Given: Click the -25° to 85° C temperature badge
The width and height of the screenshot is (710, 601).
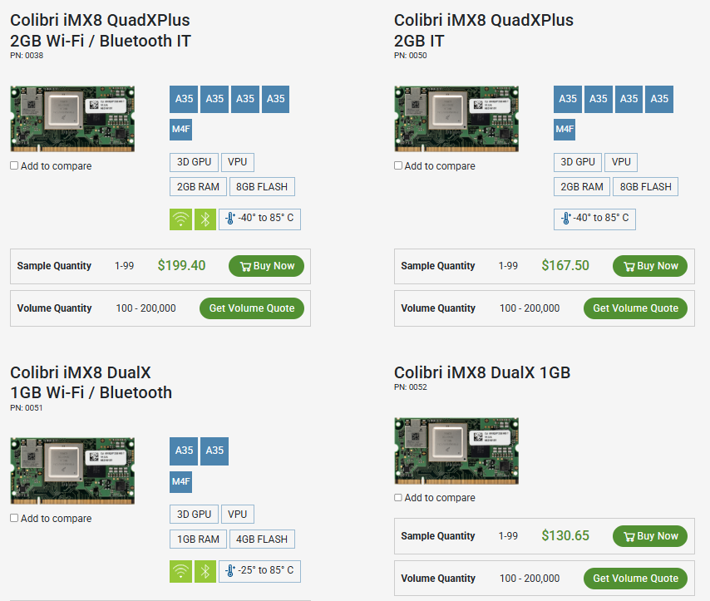Looking at the screenshot, I should click(259, 571).
